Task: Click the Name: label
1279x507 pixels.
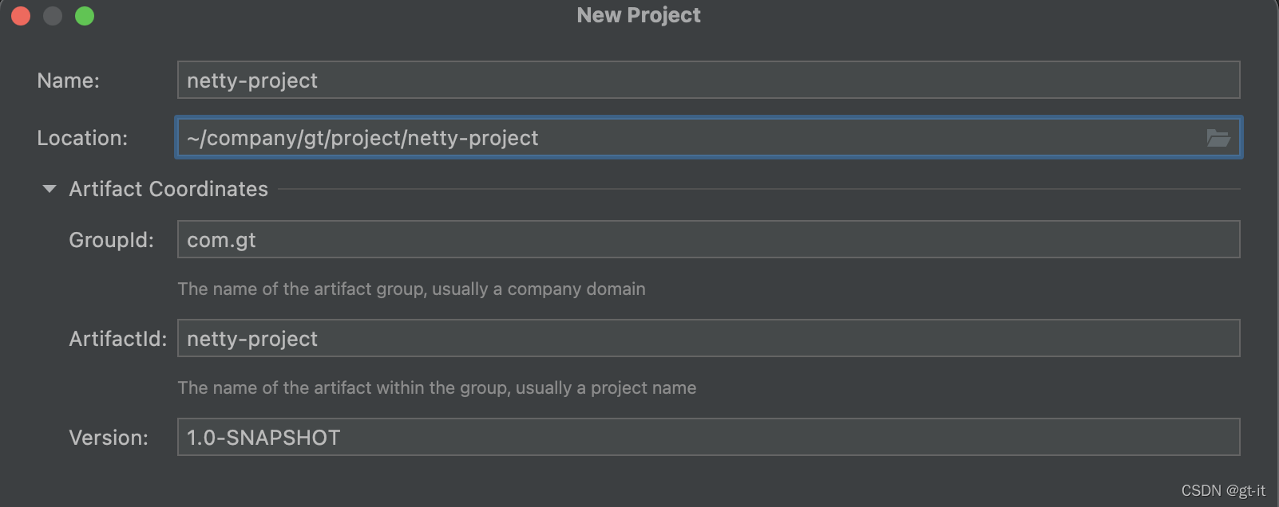Action: click(69, 81)
